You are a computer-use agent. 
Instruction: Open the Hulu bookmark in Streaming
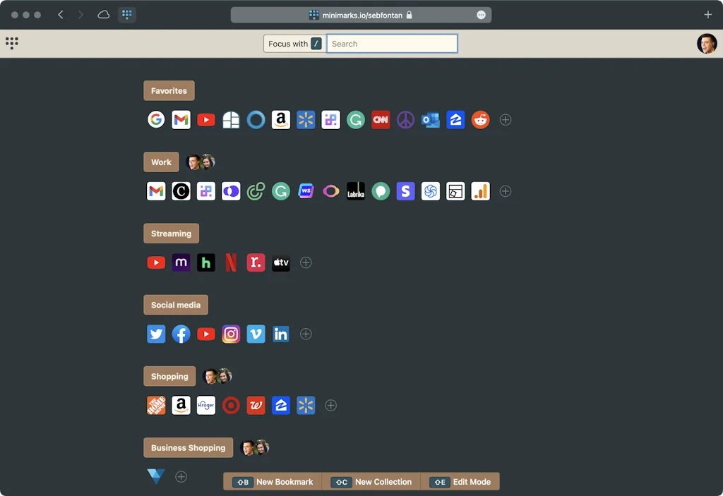click(x=206, y=262)
